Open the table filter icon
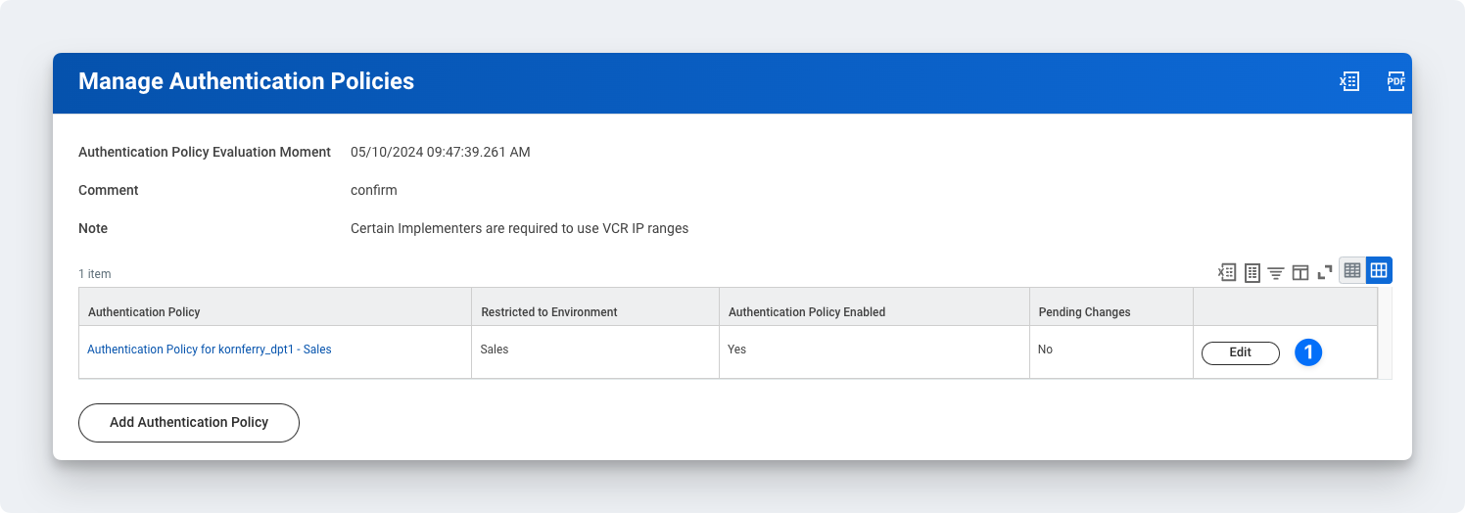 pos(1276,272)
